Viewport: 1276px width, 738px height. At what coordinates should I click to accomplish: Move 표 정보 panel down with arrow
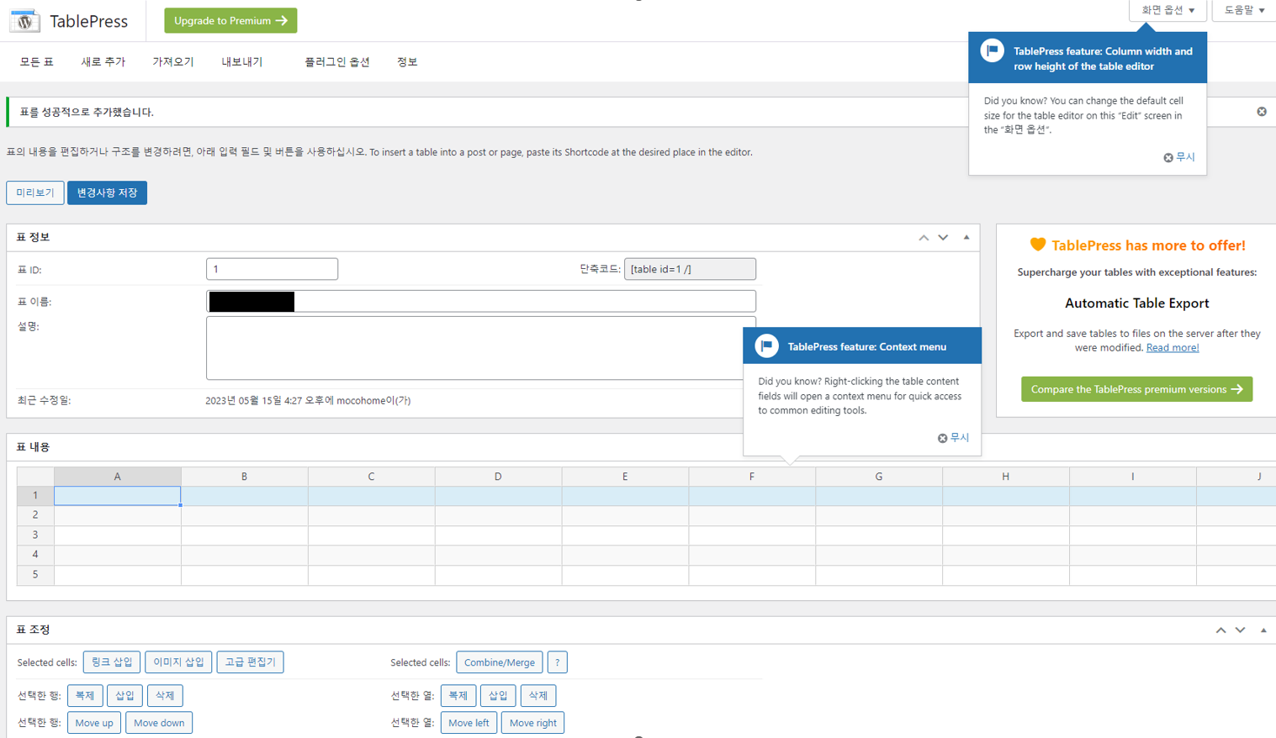click(x=943, y=238)
